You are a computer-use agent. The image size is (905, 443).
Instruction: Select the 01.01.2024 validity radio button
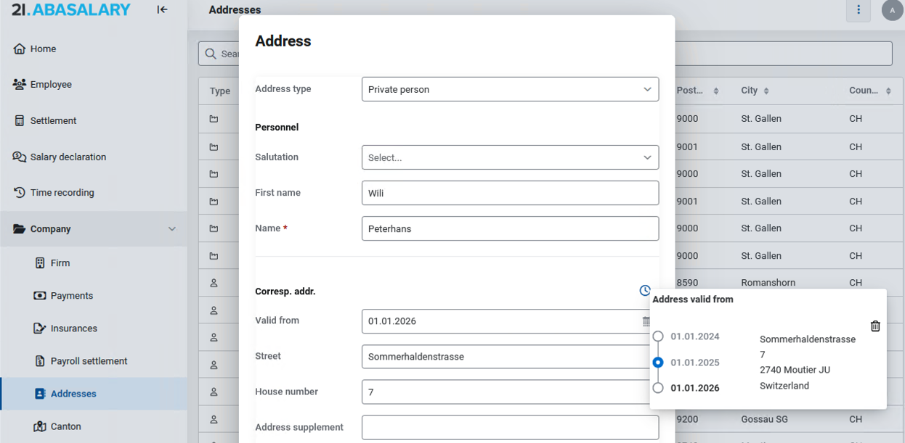click(x=658, y=336)
